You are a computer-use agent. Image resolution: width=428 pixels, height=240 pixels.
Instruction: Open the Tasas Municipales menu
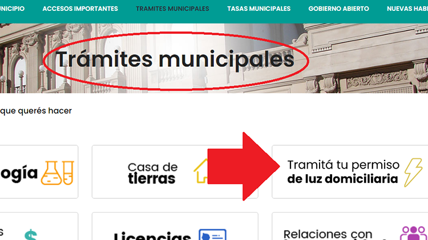tap(259, 9)
